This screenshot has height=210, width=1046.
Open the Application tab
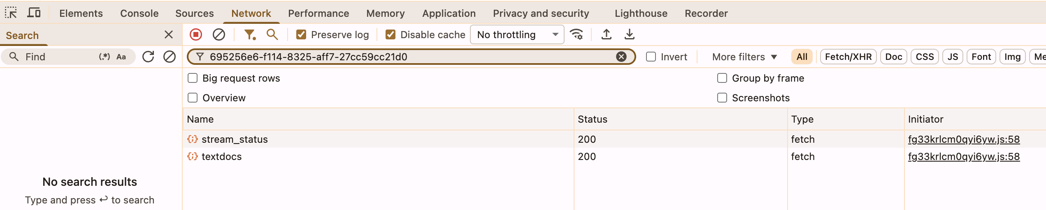coord(449,13)
